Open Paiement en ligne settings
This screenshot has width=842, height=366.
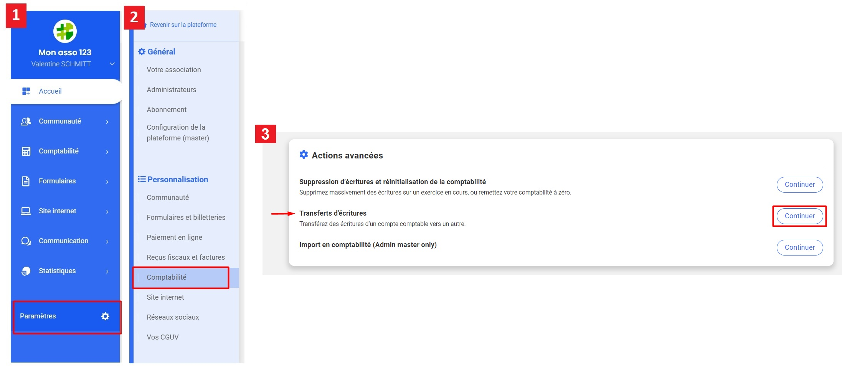tap(174, 237)
